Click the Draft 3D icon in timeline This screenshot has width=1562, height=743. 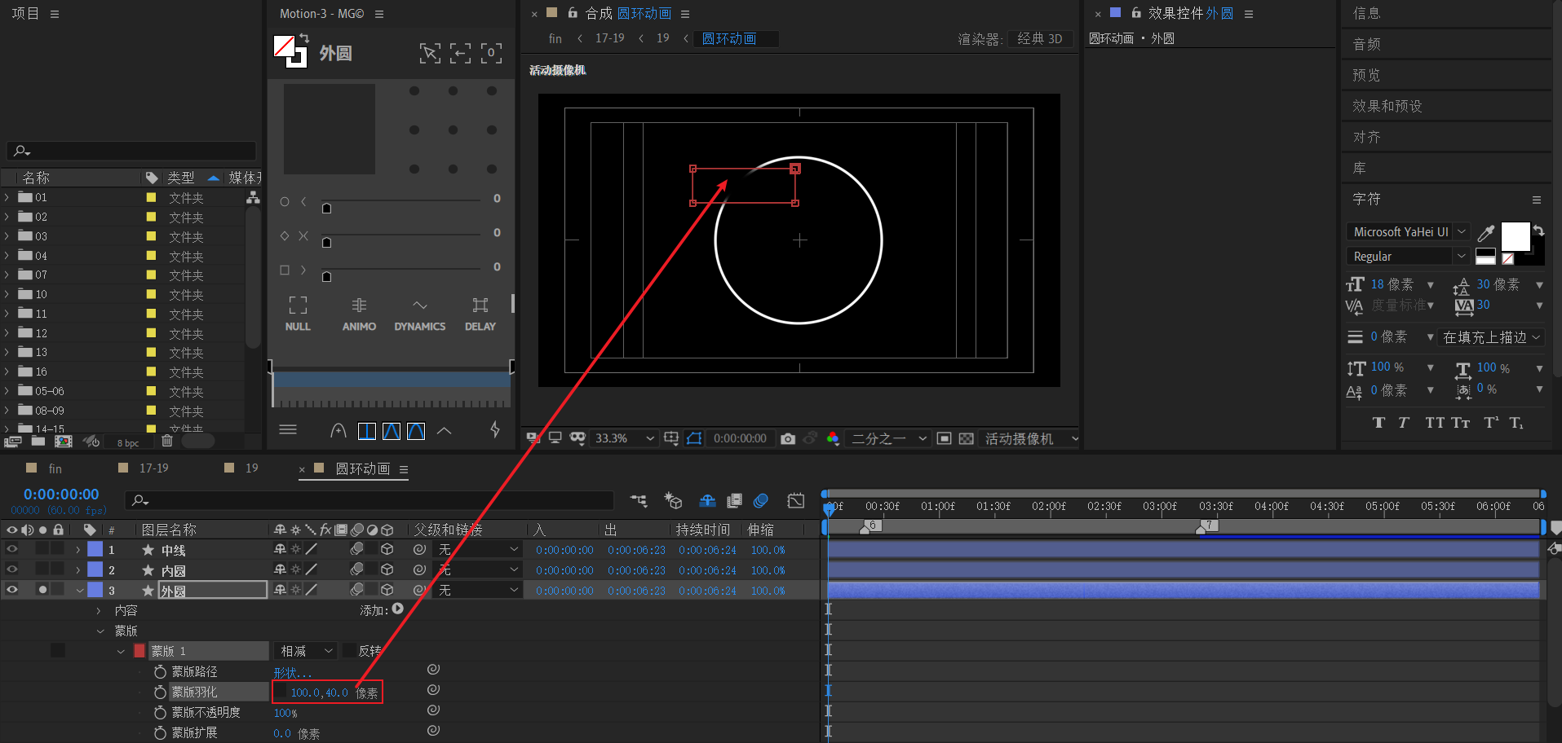[x=673, y=500]
